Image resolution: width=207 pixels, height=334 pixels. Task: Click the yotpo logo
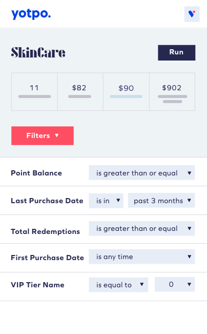[x=31, y=14]
